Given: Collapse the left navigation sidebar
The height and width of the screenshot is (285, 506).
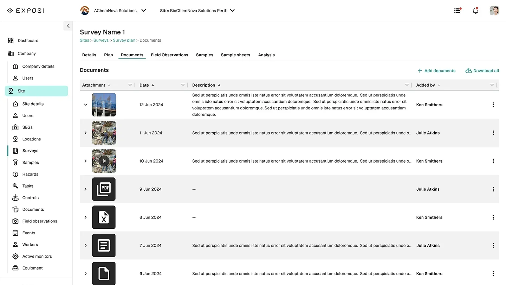Looking at the screenshot, I should point(68,26).
